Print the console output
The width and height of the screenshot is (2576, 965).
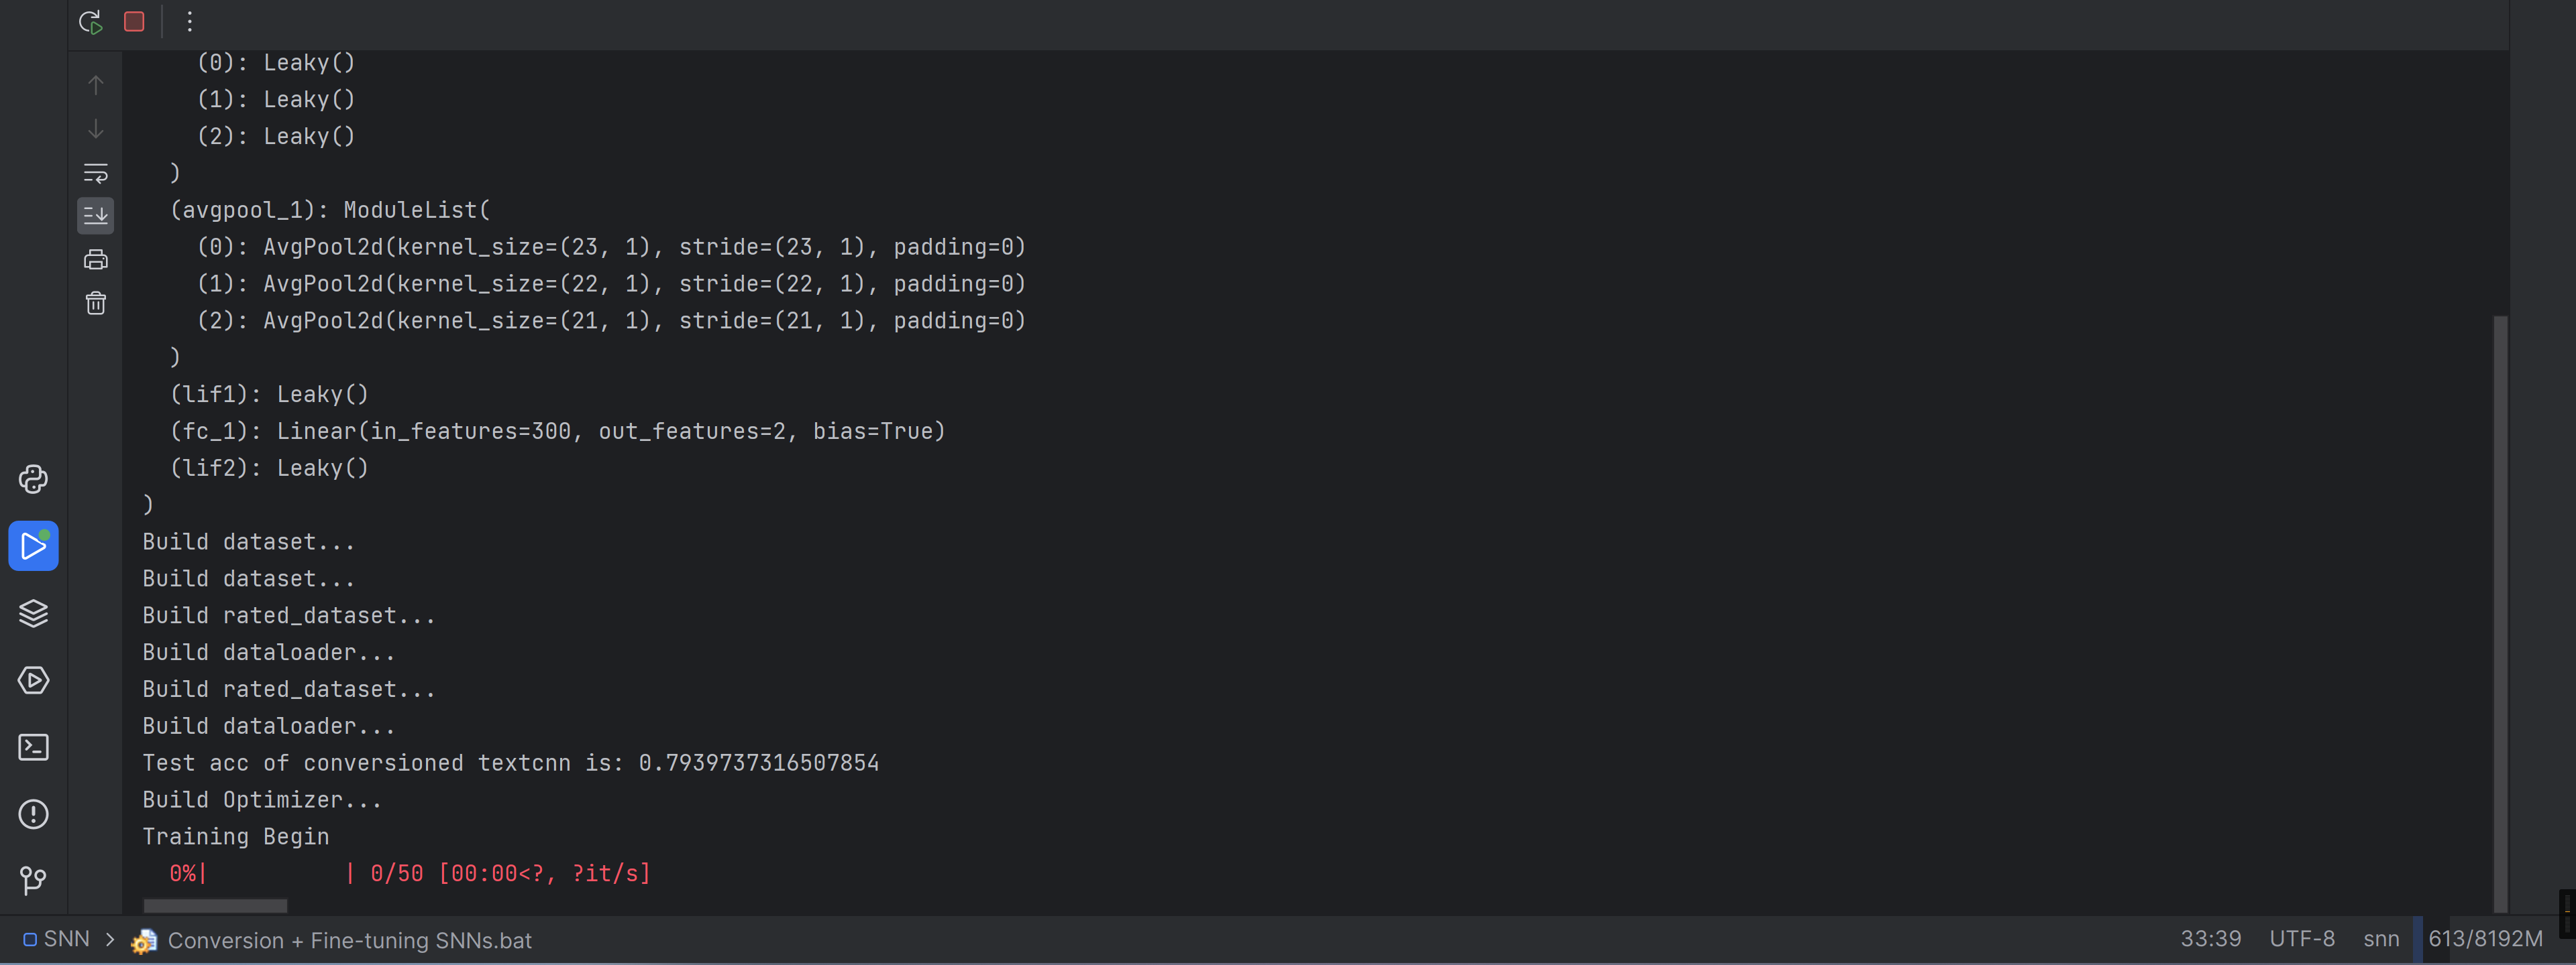pos(96,260)
